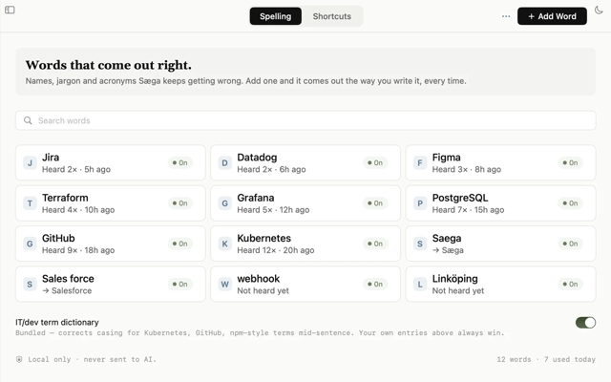Switch to the Shortcuts tab
The width and height of the screenshot is (611, 382).
click(x=332, y=16)
